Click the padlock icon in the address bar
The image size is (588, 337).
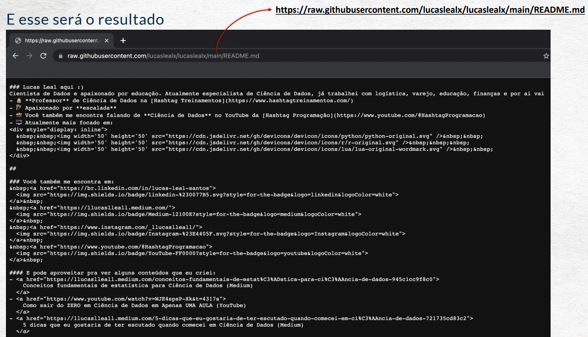(x=60, y=56)
